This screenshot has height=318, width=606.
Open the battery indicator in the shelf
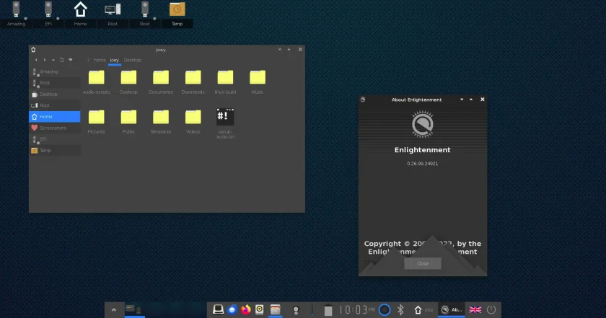[x=328, y=310]
